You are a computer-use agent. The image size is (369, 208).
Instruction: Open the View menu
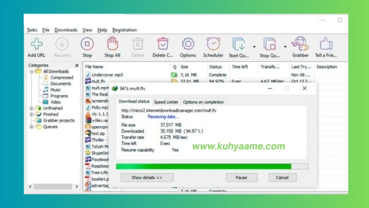click(87, 30)
